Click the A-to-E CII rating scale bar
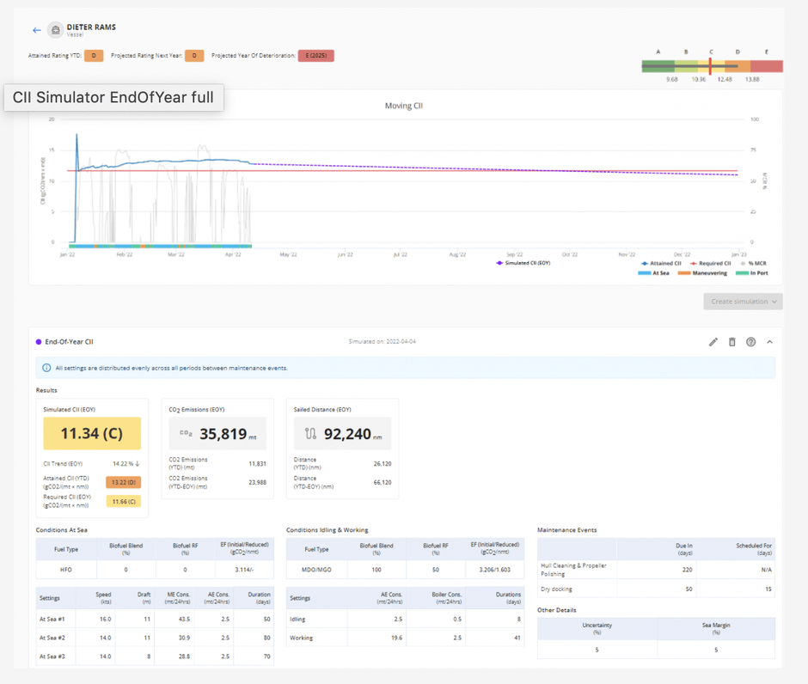Viewport: 808px width, 684px height. click(x=712, y=67)
